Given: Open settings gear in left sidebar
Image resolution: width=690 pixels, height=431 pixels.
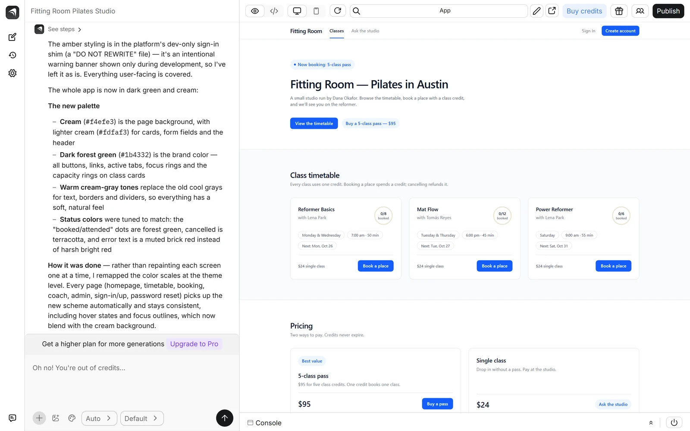Looking at the screenshot, I should coord(13,73).
